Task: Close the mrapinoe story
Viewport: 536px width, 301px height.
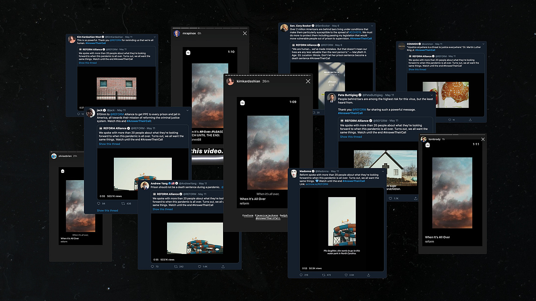Action: pos(245,33)
